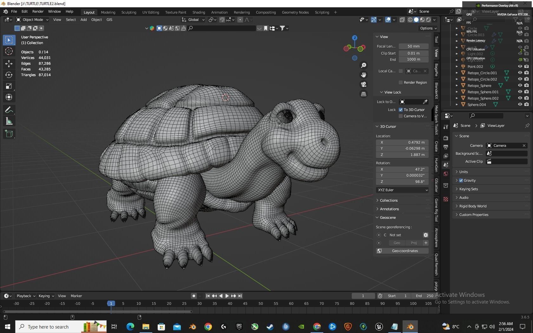Open the Object Mode dropdown
The width and height of the screenshot is (533, 333).
pos(32,20)
